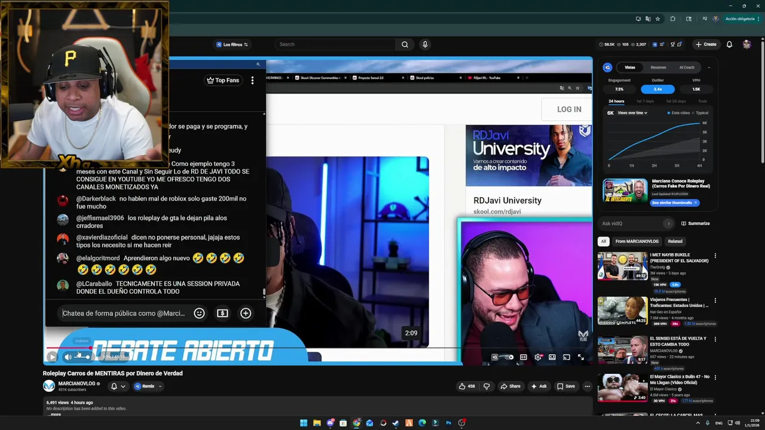Screen dimensions: 765x430
Task: Click the 7.3% Engagement value
Action: 619,89
